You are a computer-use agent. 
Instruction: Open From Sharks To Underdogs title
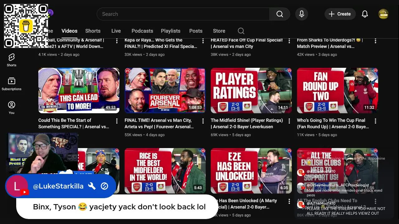click(330, 43)
